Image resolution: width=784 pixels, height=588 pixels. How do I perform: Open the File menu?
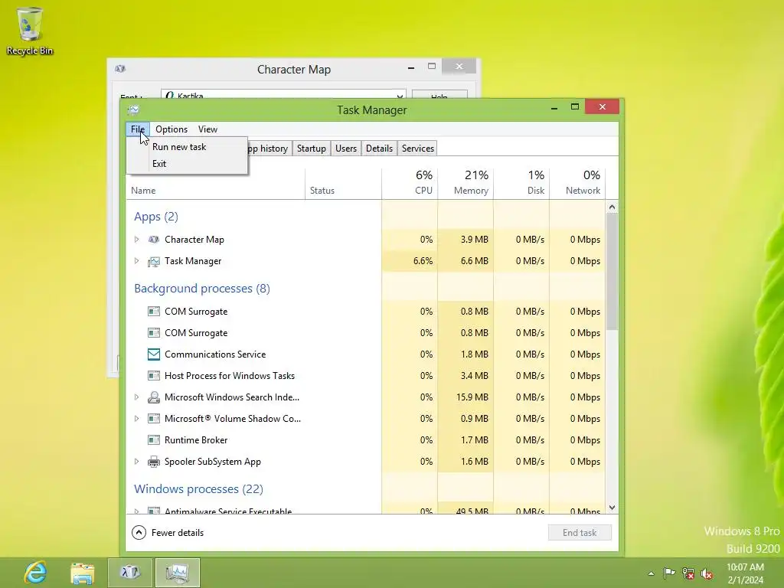pos(138,129)
